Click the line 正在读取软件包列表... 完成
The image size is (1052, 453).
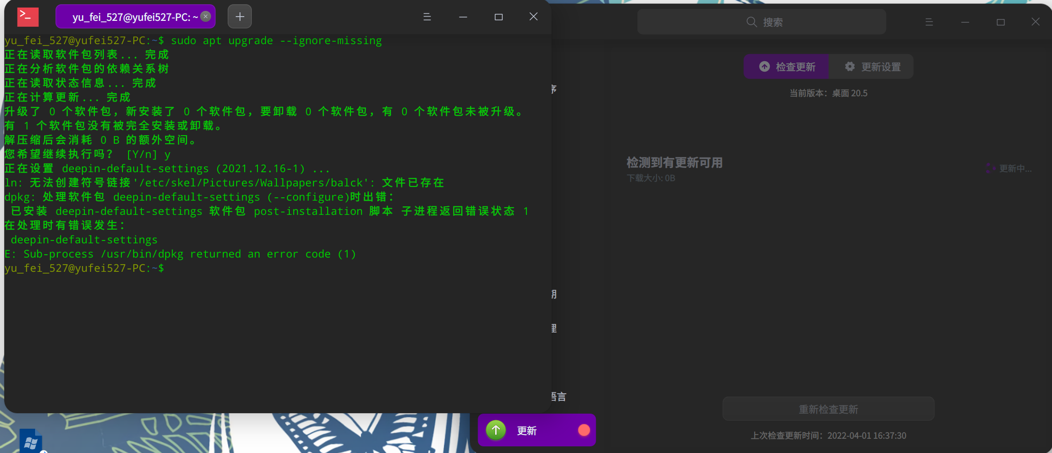point(87,55)
